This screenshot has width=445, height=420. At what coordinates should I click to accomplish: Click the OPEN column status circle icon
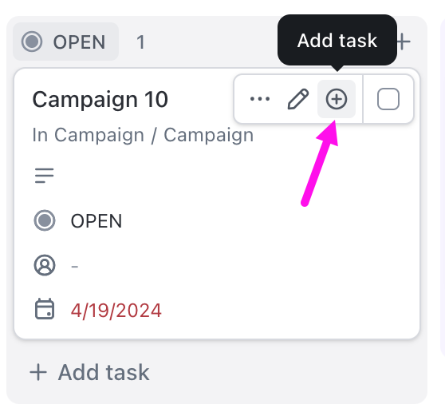pos(32,42)
